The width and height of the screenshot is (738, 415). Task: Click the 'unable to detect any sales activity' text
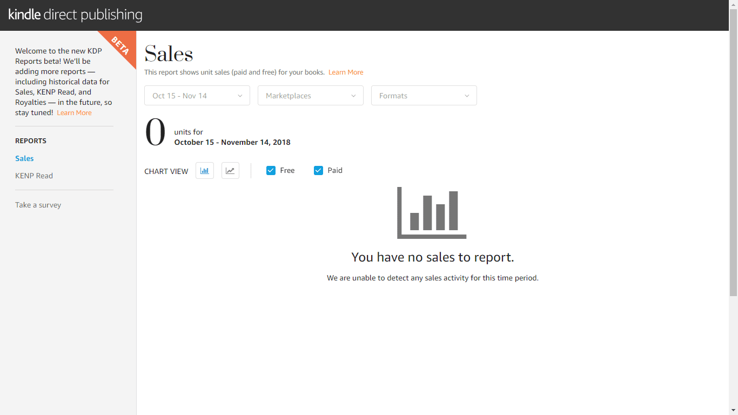click(x=433, y=278)
